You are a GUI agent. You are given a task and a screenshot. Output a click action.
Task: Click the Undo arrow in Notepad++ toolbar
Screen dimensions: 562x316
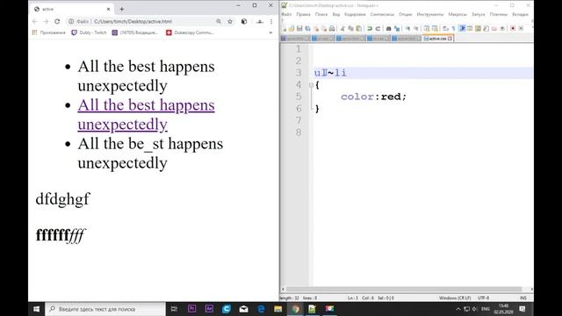[370, 29]
